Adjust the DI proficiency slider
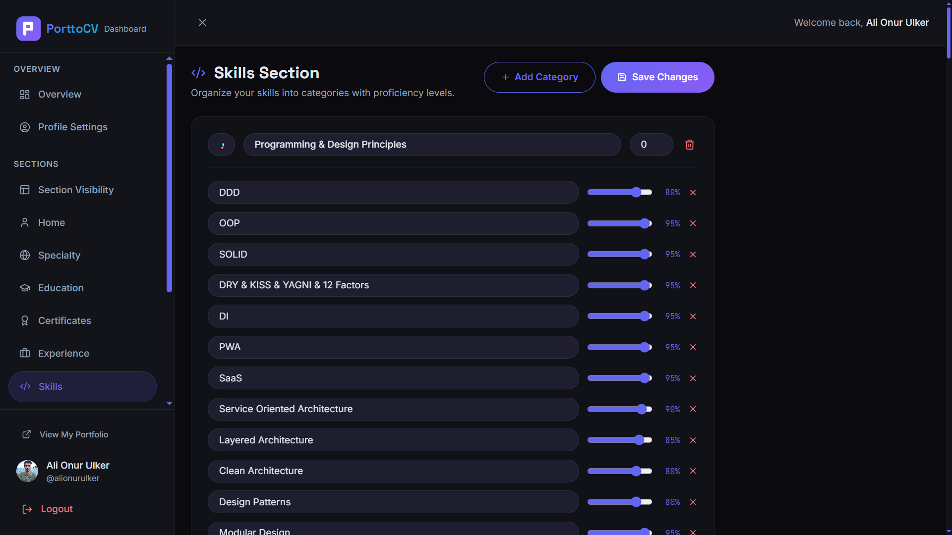Screen dimensions: 952x535 coord(620,316)
